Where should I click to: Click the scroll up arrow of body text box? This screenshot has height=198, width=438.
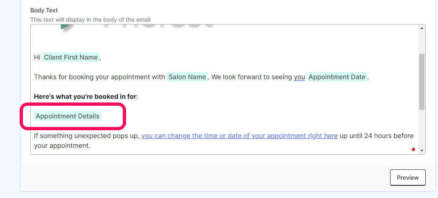click(422, 28)
